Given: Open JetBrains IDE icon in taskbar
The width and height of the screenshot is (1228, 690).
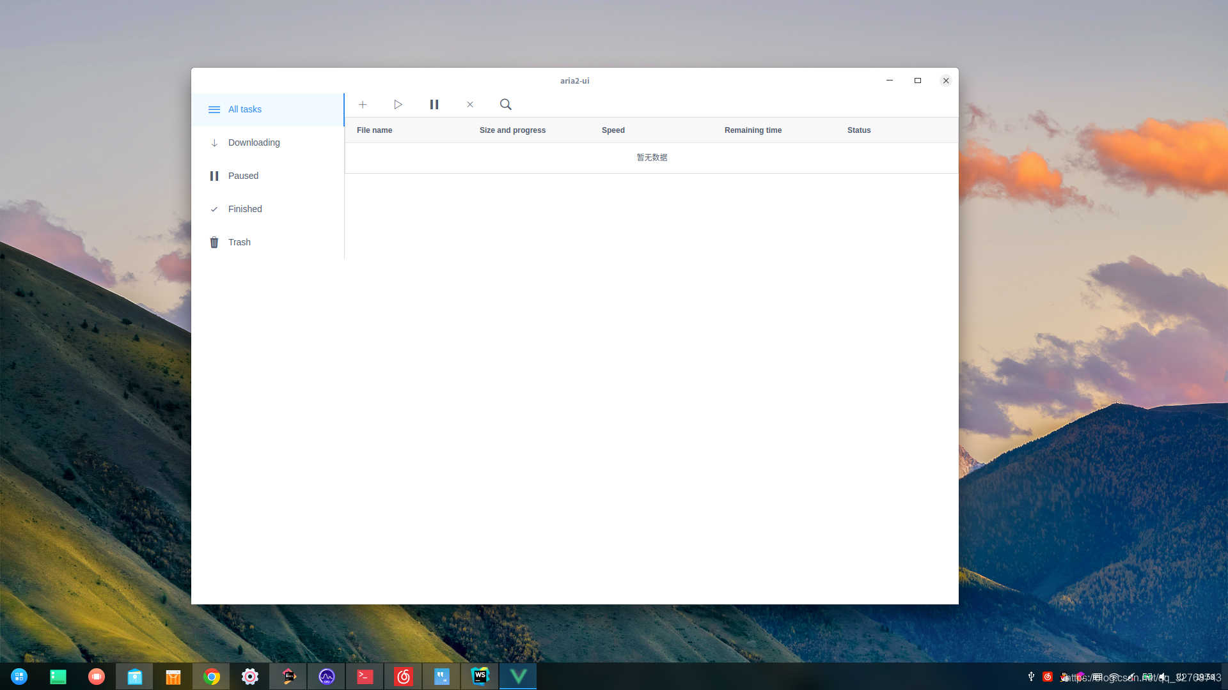Looking at the screenshot, I should point(288,676).
